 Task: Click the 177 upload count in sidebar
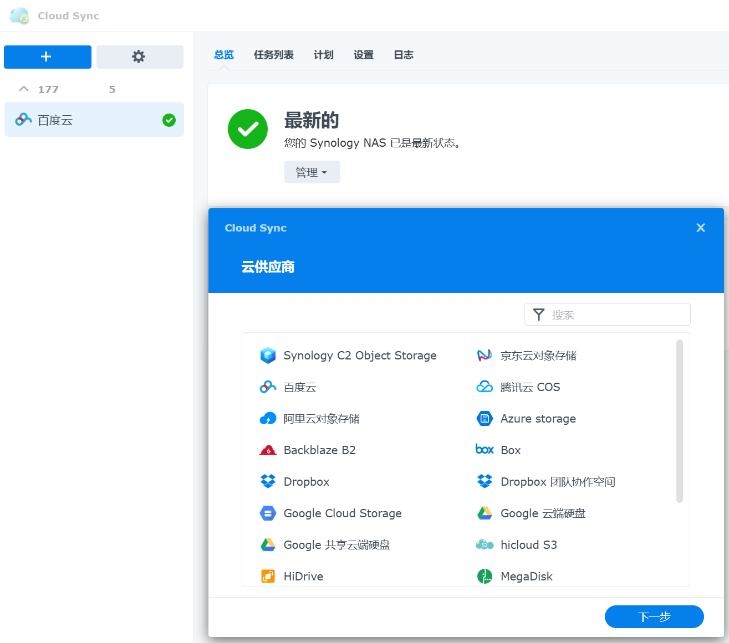tap(48, 89)
